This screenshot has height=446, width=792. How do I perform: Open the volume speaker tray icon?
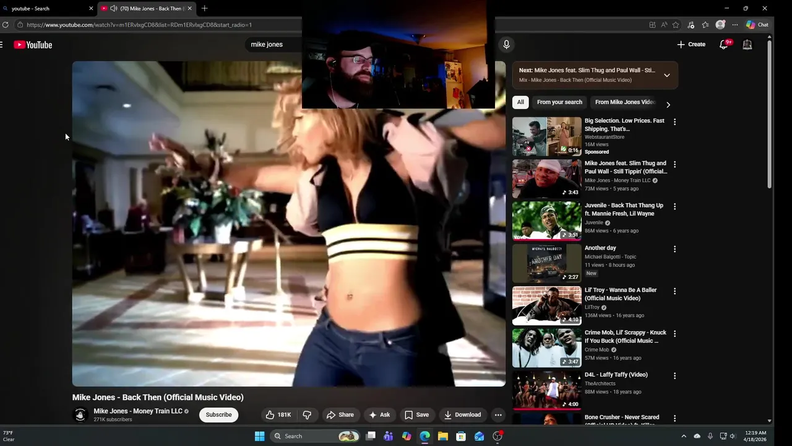pyautogui.click(x=733, y=436)
